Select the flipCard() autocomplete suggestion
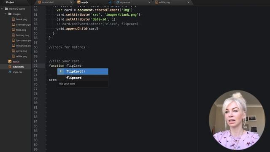The height and width of the screenshot is (152, 270). tap(83, 71)
